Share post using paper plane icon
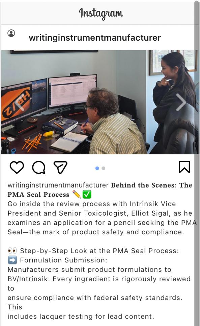The image size is (200, 326). pos(60,167)
